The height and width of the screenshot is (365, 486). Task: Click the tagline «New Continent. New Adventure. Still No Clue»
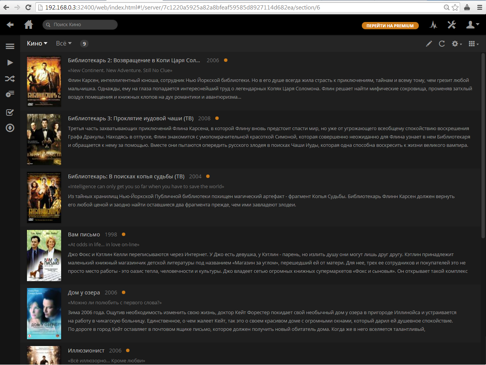coord(120,70)
